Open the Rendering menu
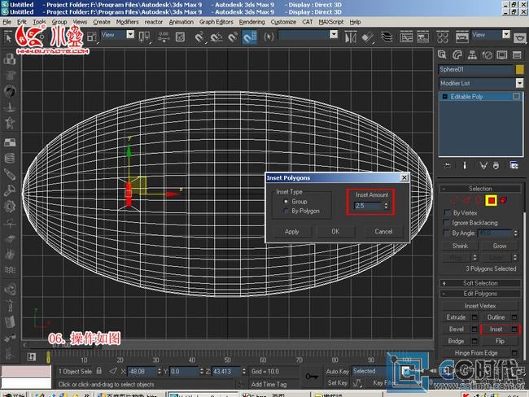The image size is (529, 397). (251, 22)
